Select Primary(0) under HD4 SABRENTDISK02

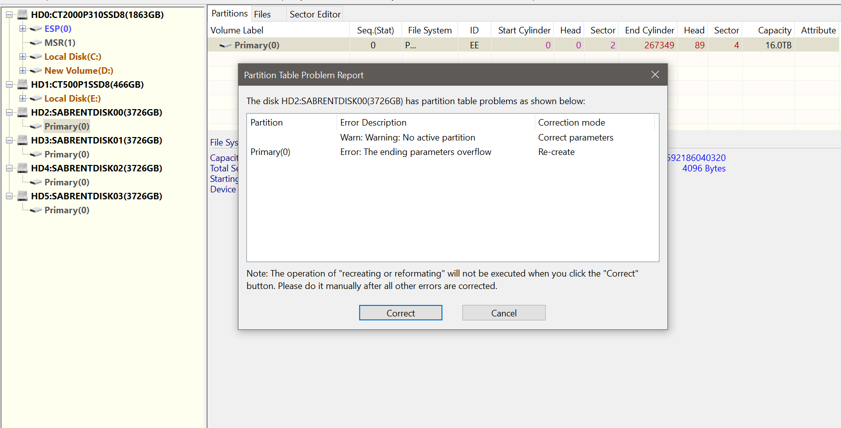(x=66, y=182)
